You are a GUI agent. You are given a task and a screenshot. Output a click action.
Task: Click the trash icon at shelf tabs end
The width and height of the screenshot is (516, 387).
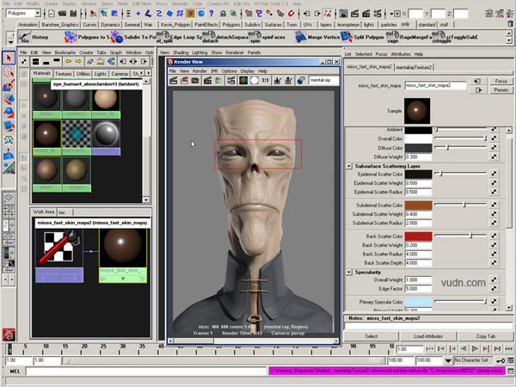coord(510,24)
